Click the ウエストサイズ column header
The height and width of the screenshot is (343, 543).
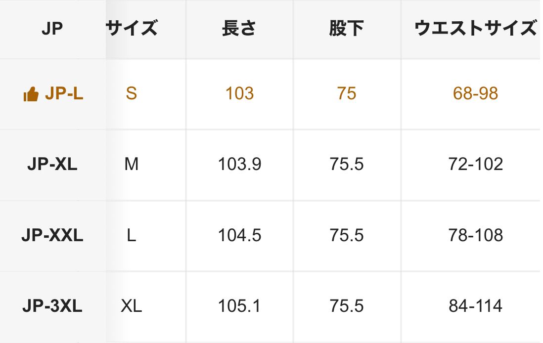point(475,29)
